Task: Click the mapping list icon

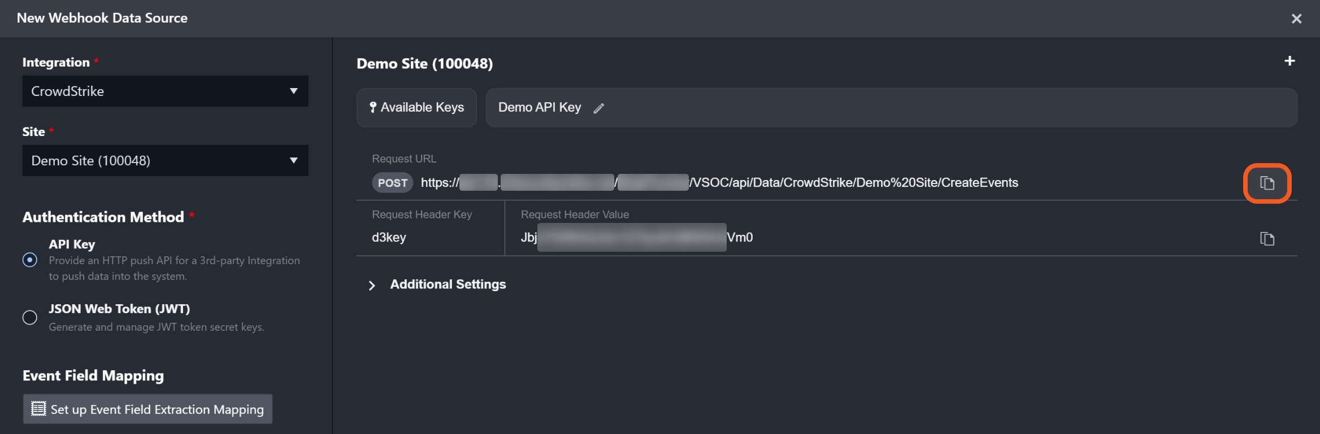Action: click(x=38, y=409)
